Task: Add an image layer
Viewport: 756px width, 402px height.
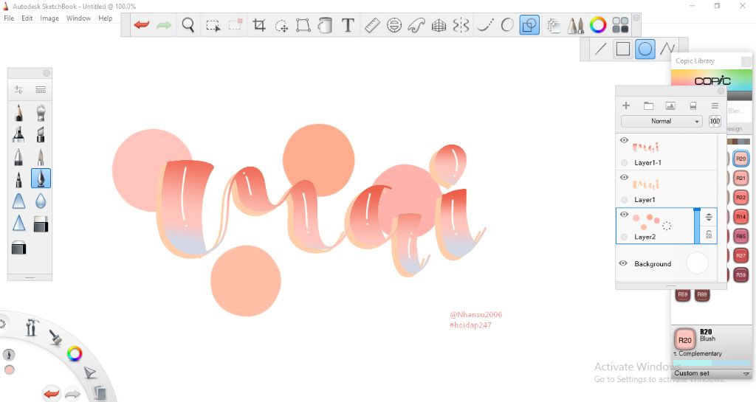Action: point(670,105)
